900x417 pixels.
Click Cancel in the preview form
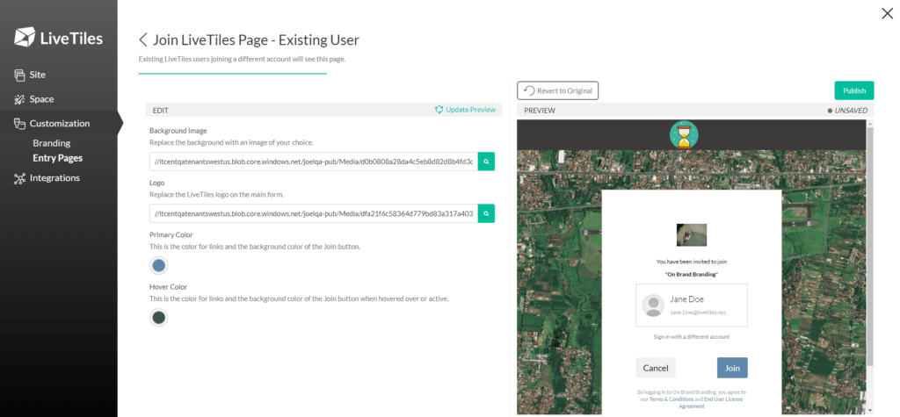656,368
